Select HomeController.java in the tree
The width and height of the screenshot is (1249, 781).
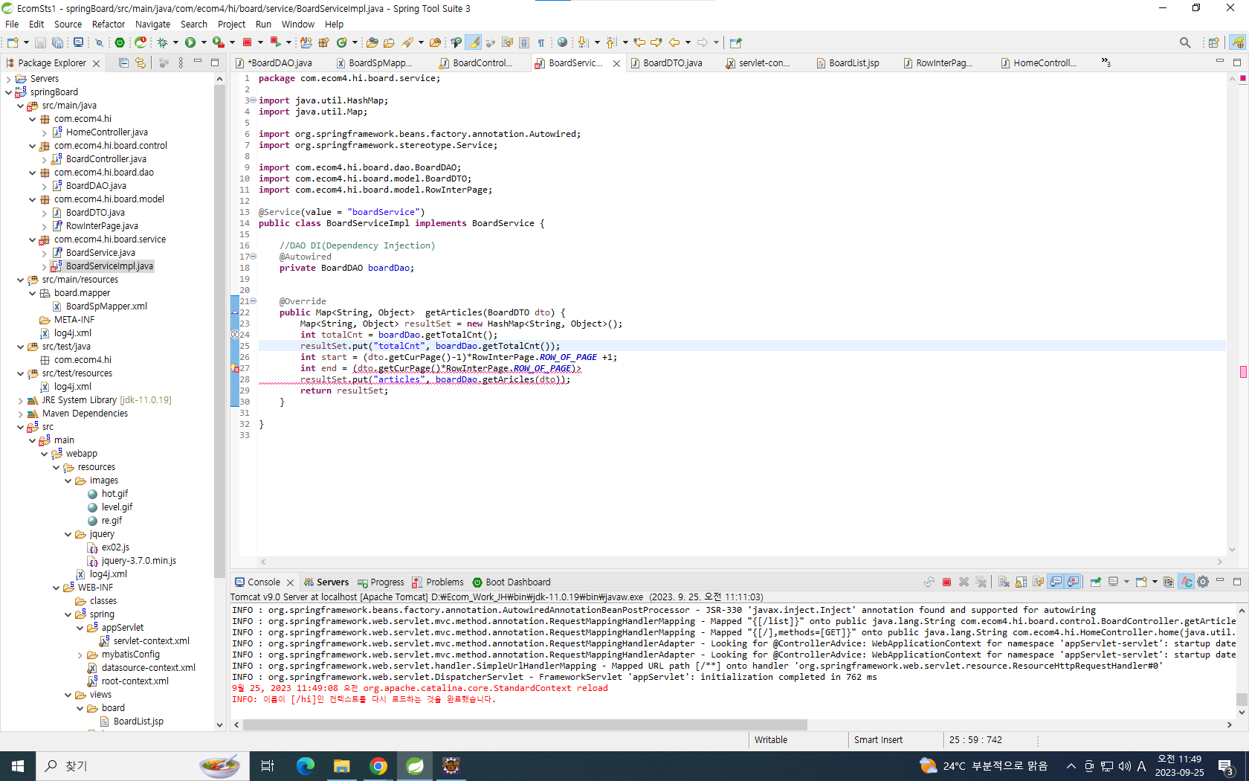click(106, 132)
